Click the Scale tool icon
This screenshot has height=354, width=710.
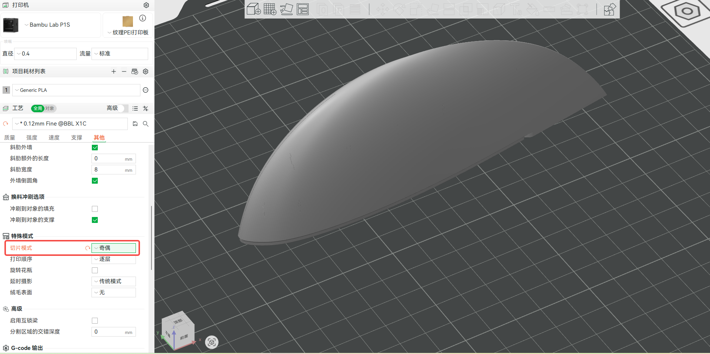tap(416, 9)
